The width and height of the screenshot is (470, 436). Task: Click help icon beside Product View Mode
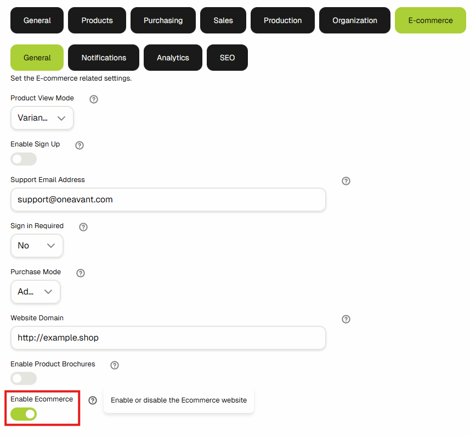click(94, 99)
